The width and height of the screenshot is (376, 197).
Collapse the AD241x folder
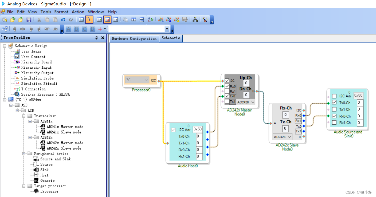30,121
